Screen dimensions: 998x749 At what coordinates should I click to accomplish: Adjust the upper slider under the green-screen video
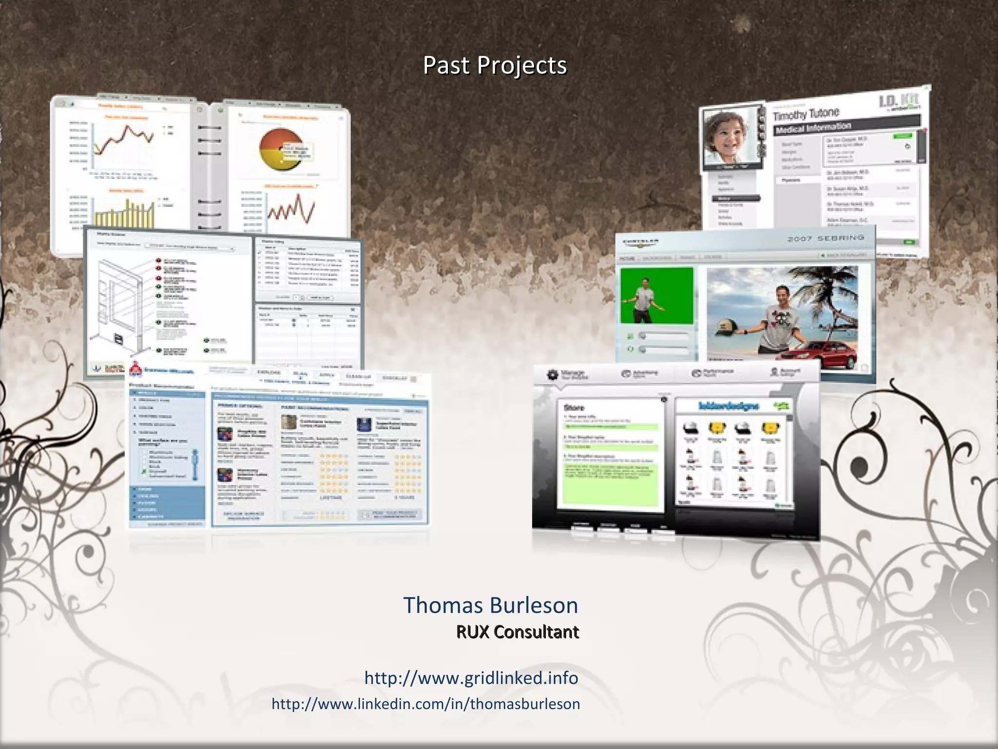(663, 336)
